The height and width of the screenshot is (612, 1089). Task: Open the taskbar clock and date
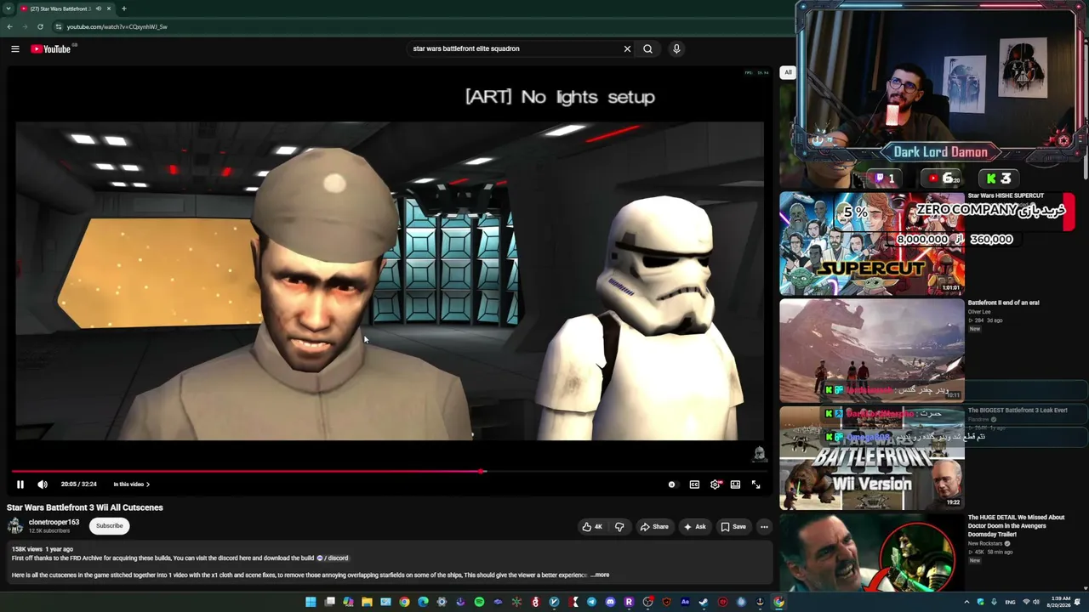(1060, 603)
